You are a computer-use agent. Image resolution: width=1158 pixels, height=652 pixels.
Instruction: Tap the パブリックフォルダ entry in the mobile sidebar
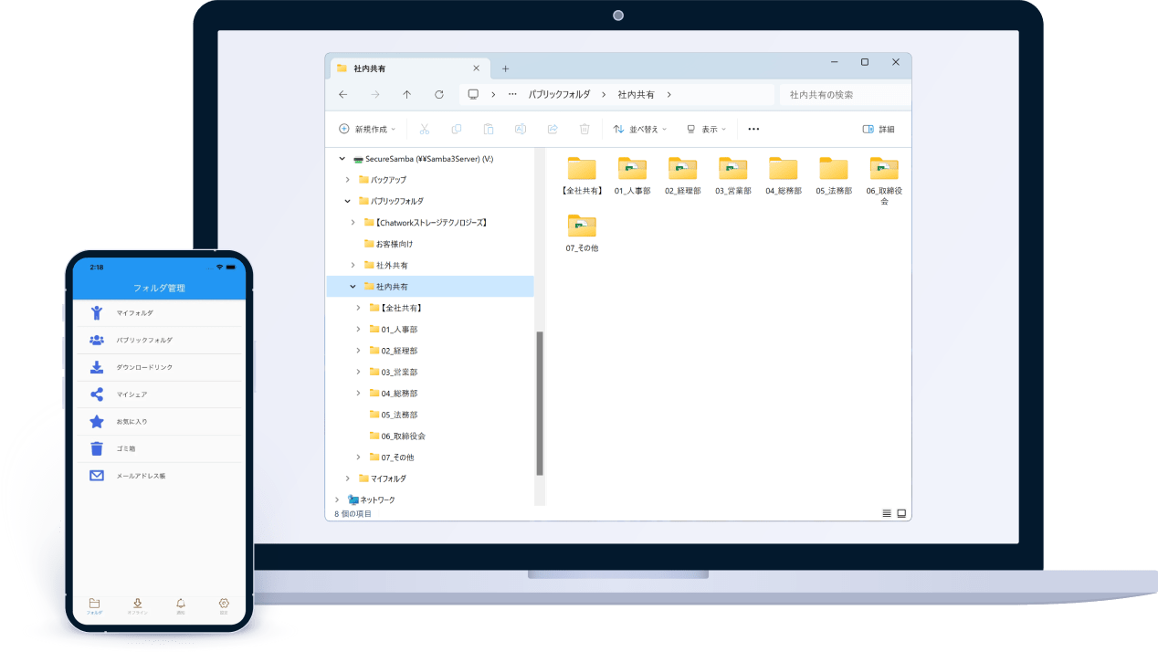tap(144, 339)
